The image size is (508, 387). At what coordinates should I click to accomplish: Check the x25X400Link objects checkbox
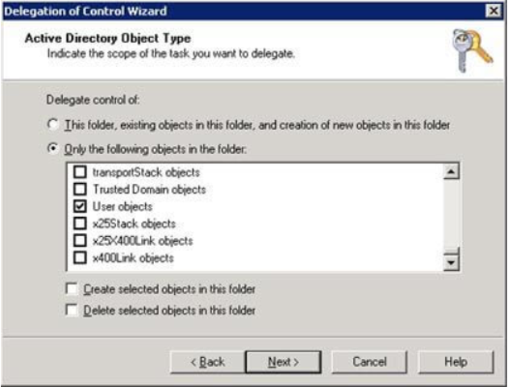[x=80, y=240]
